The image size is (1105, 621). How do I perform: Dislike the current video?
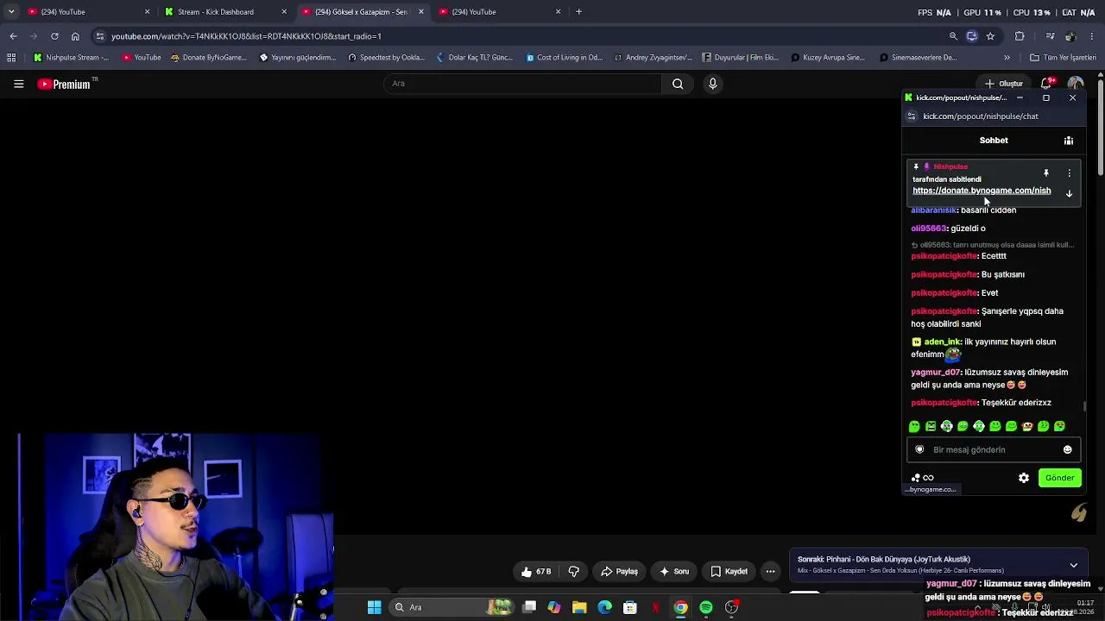[x=573, y=571]
